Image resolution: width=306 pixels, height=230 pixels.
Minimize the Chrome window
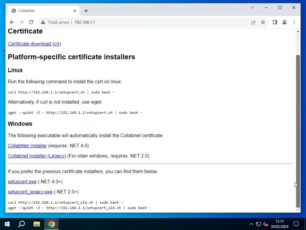coord(266,7)
